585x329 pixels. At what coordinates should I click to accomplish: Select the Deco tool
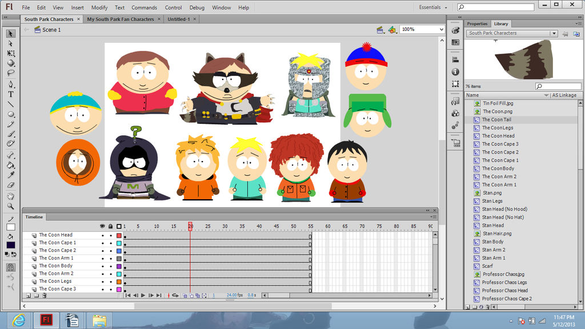(11, 143)
